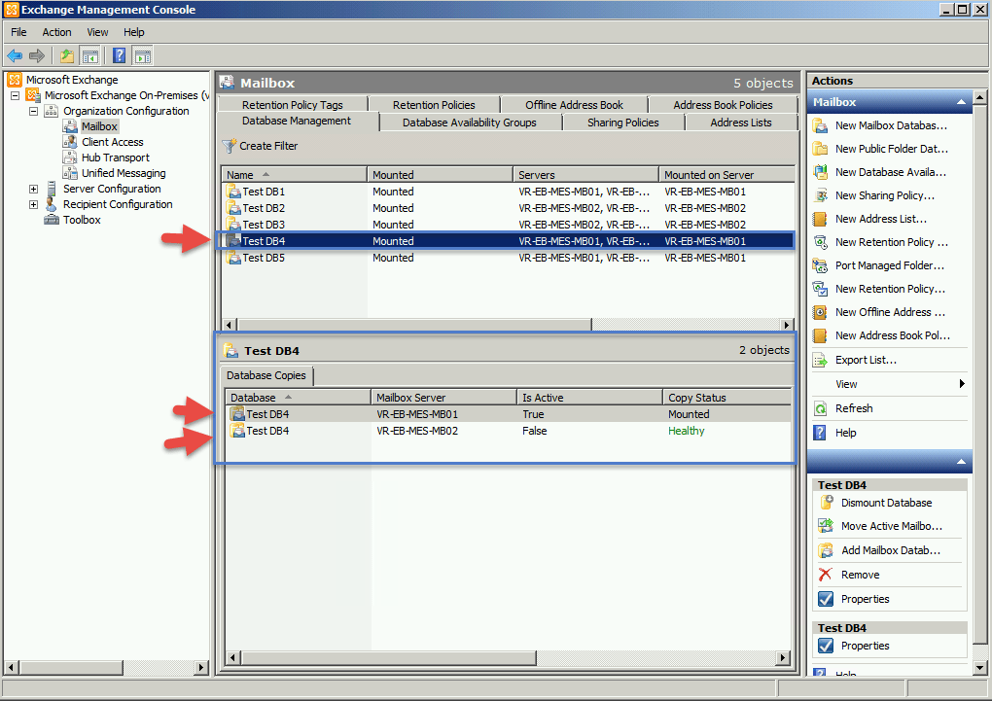
Task: Click the New Public Folder Database icon
Action: click(x=820, y=149)
